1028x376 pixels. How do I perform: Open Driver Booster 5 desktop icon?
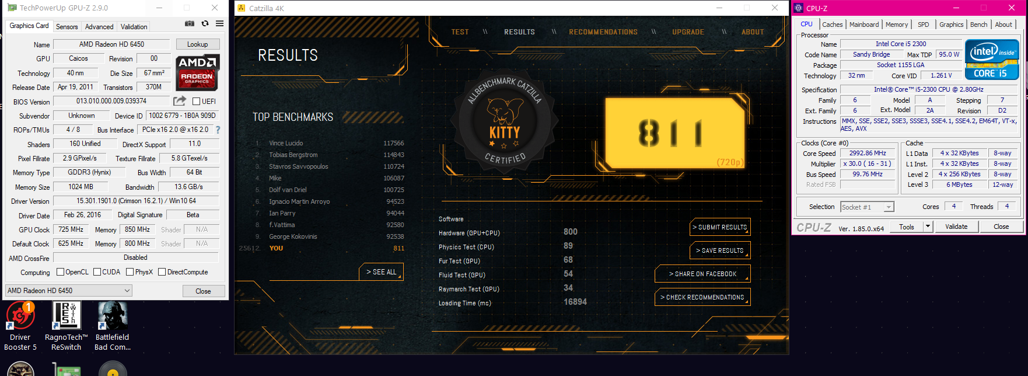click(20, 326)
